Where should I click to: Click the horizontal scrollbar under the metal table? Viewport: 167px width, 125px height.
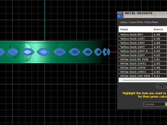143,80
